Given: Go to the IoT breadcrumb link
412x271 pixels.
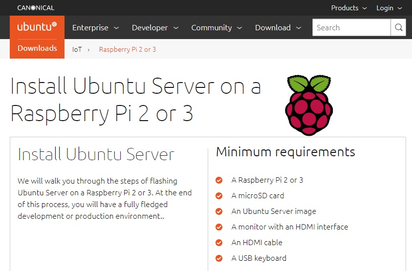Looking at the screenshot, I should tap(77, 49).
